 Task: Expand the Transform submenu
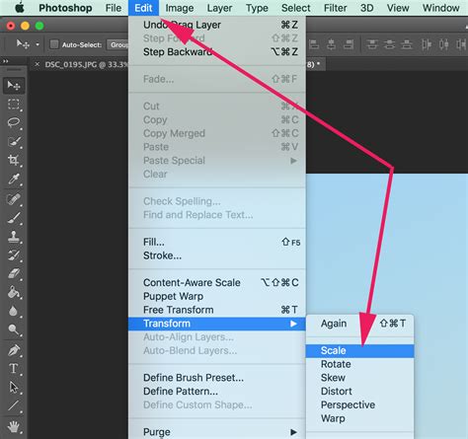[x=217, y=324]
